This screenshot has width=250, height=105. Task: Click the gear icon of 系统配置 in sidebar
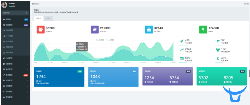(x=4, y=30)
